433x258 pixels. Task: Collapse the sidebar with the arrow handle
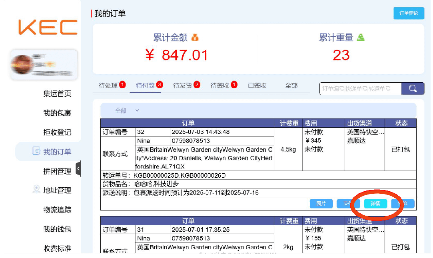78,169
